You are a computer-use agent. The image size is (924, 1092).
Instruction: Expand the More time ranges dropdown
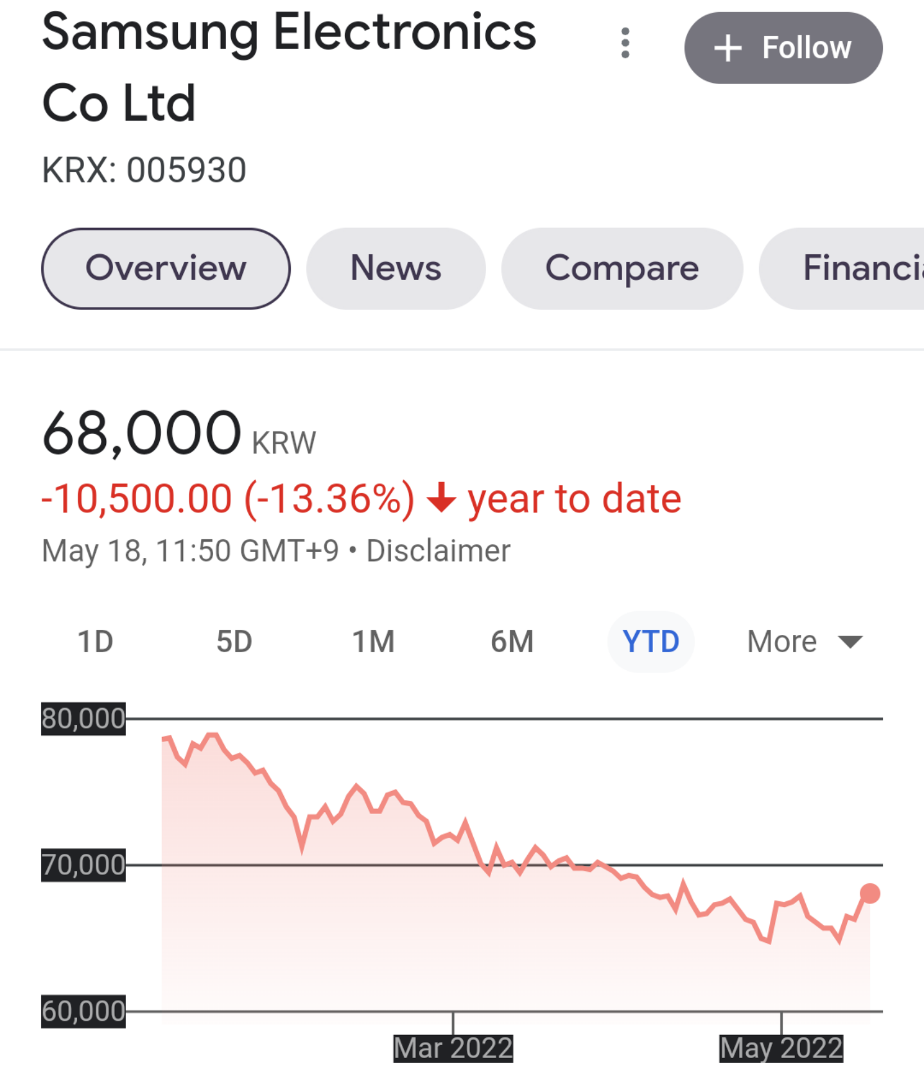click(x=781, y=641)
